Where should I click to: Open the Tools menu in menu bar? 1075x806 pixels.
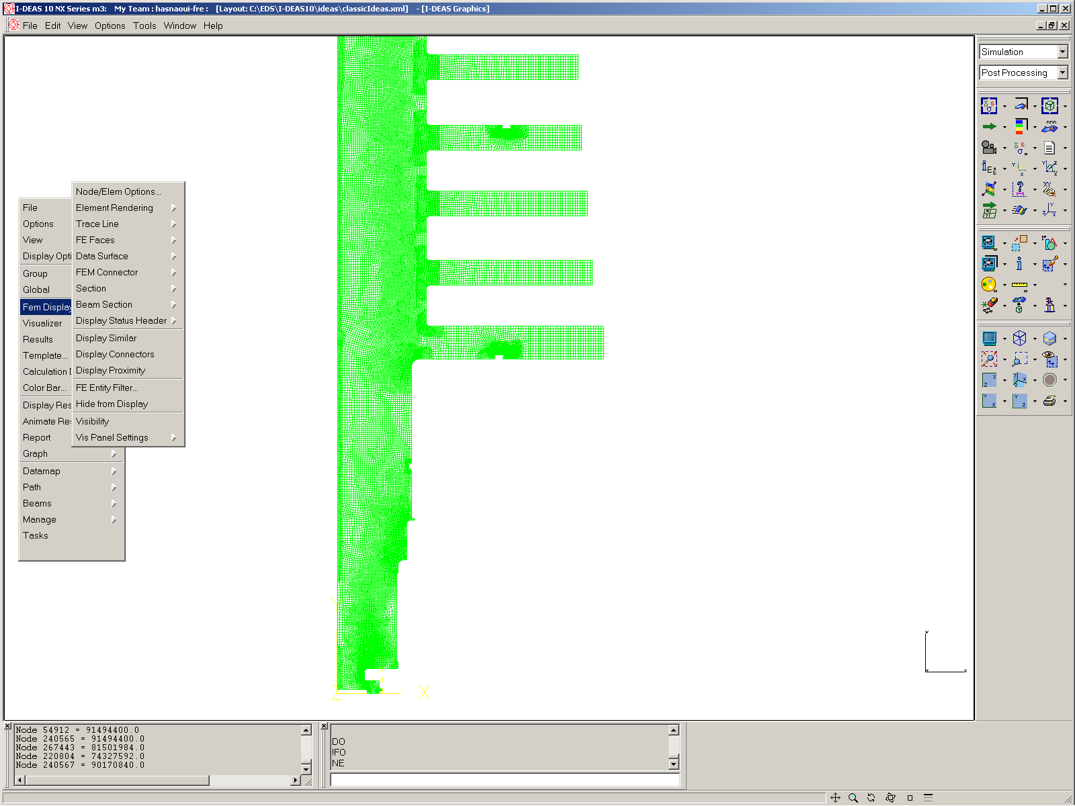144,26
